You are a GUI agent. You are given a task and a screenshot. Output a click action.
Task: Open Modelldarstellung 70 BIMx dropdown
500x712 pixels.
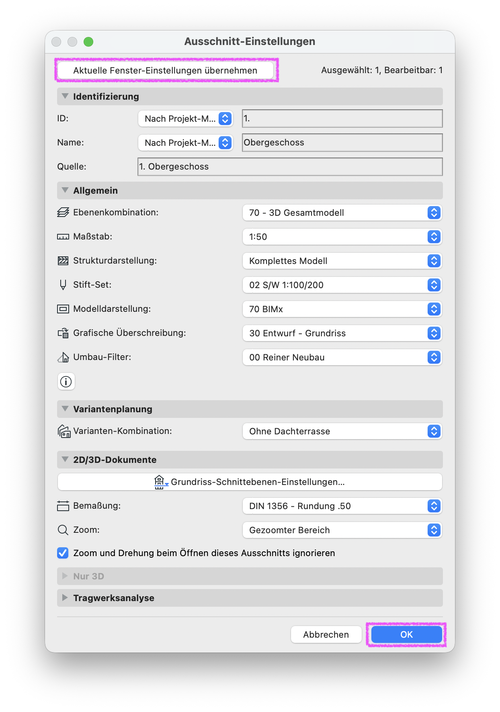(x=342, y=309)
